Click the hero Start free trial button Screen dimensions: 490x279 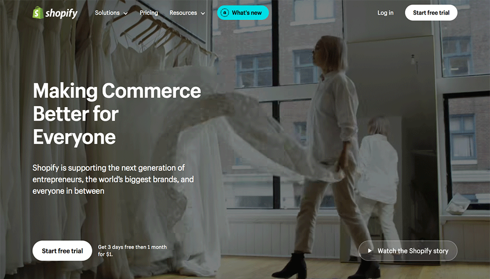pos(62,251)
